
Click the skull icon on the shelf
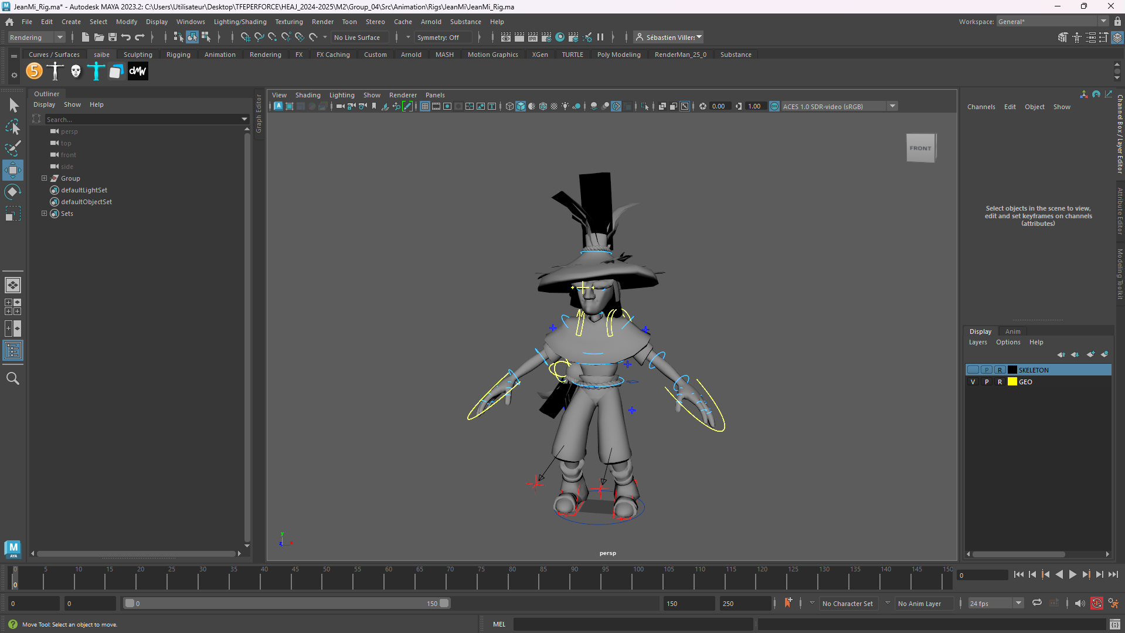pos(76,72)
